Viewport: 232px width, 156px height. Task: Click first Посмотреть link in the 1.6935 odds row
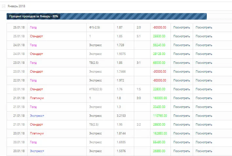click(182, 142)
